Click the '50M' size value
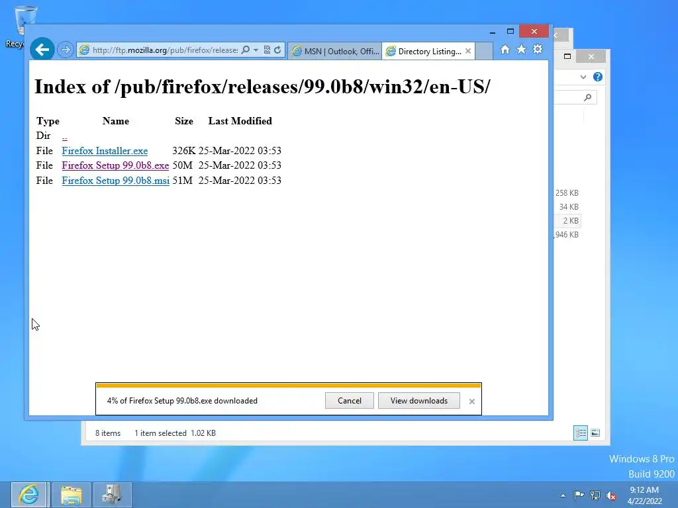This screenshot has width=678, height=508. (183, 165)
